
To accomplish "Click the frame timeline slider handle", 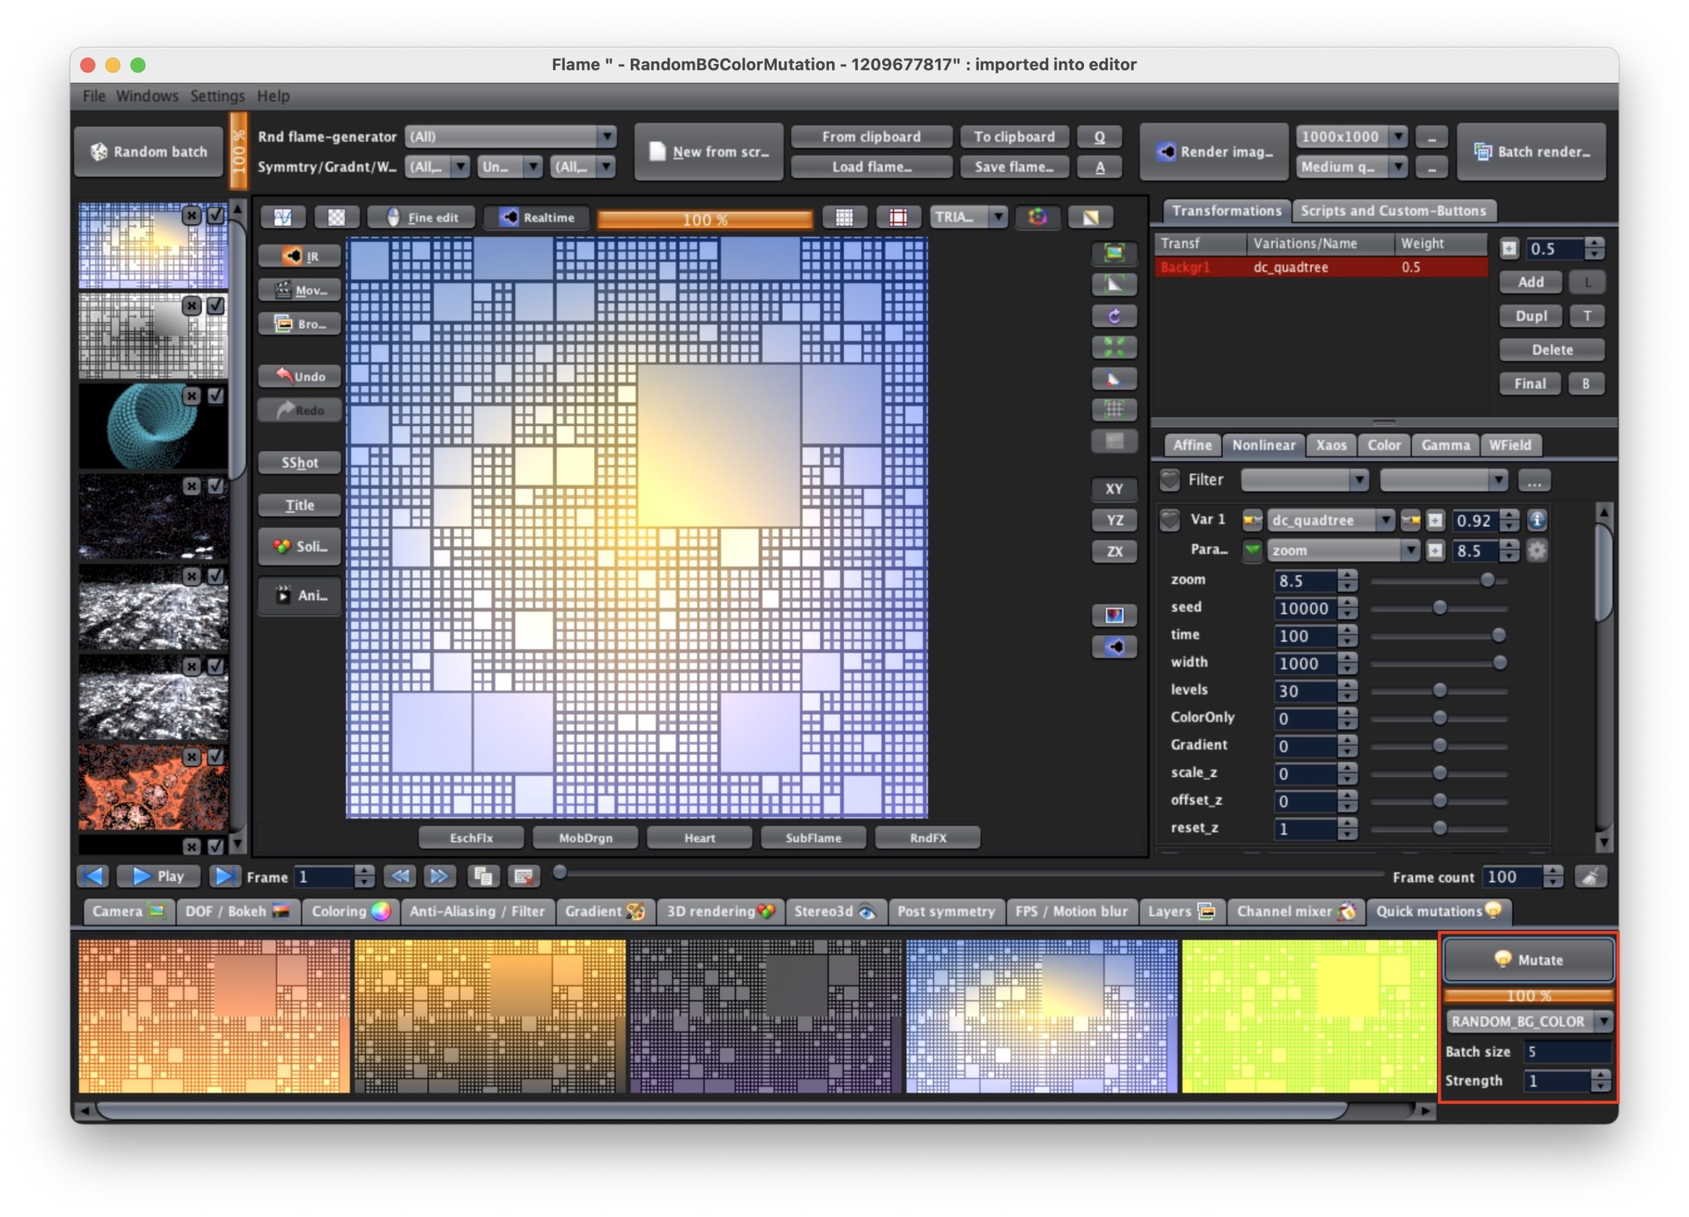I will click(560, 873).
